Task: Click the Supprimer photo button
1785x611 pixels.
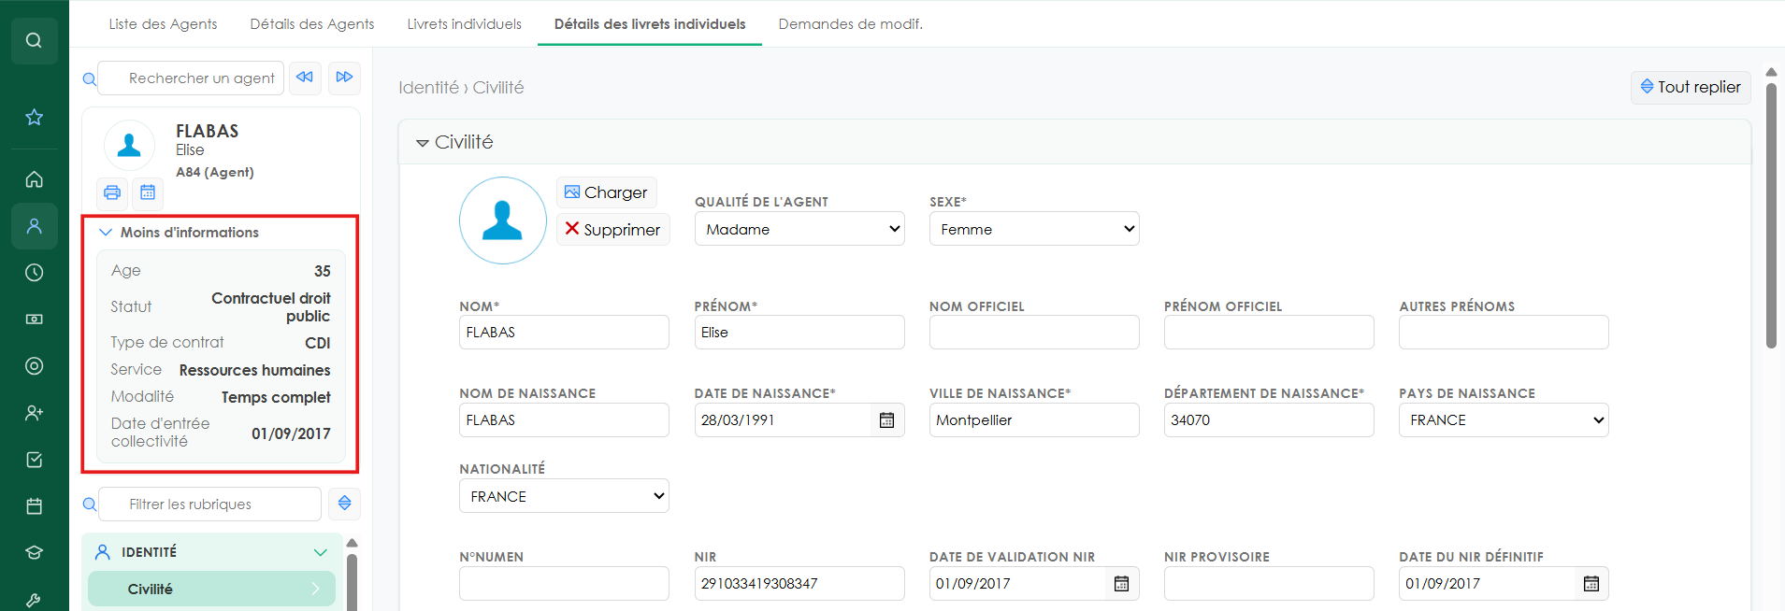Action: click(x=613, y=230)
